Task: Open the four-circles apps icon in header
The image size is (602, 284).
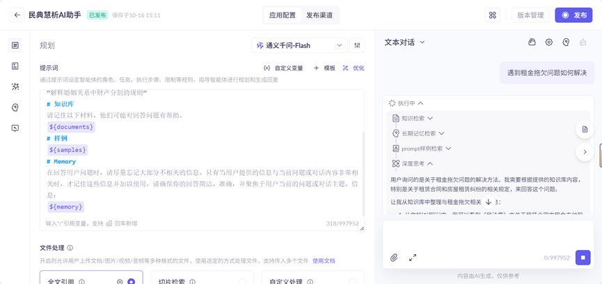Action: pyautogui.click(x=493, y=15)
